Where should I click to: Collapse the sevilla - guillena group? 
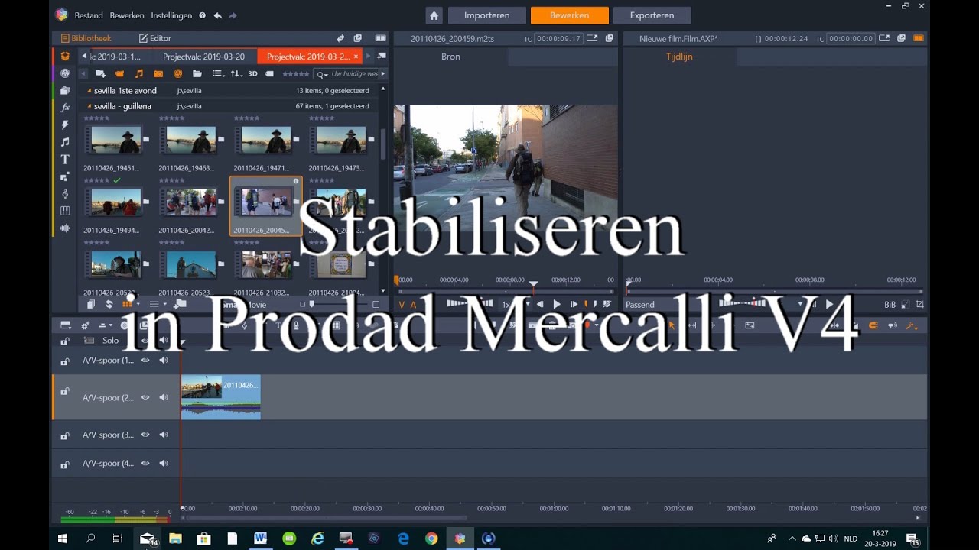(89, 107)
